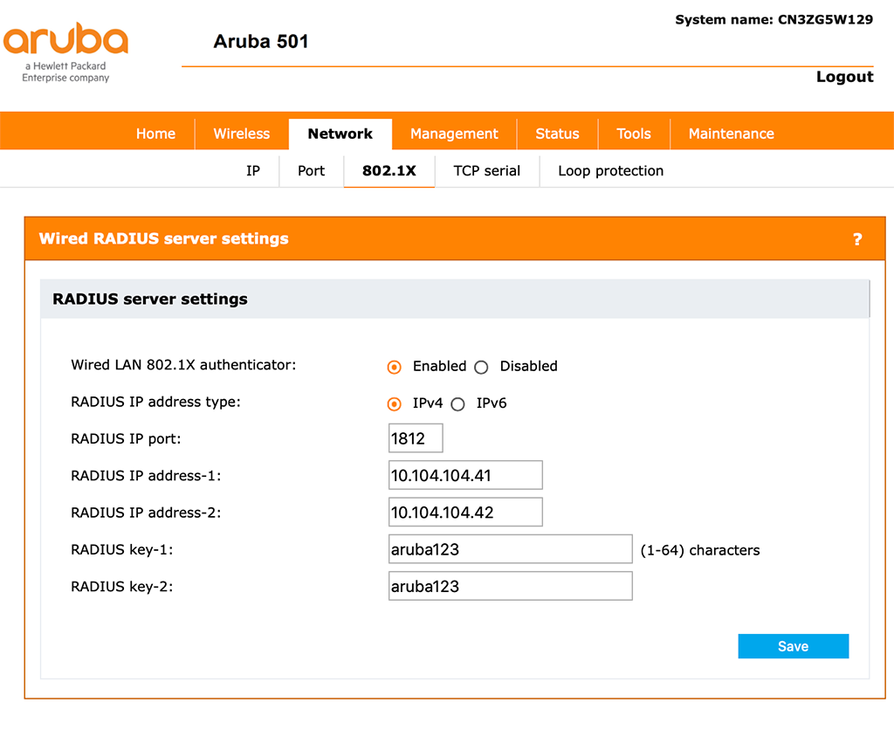Open the Status tab
The image size is (894, 730).
pos(557,134)
